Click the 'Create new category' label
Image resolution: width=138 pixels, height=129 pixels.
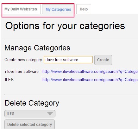[x=23, y=60]
